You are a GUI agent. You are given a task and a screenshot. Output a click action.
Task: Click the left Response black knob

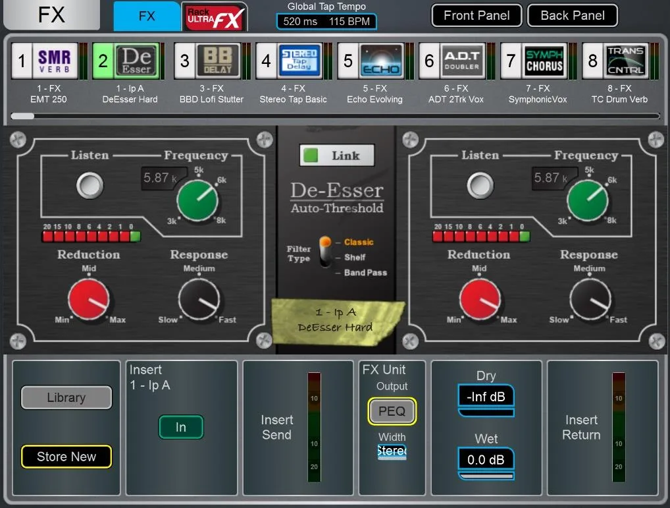coord(199,299)
